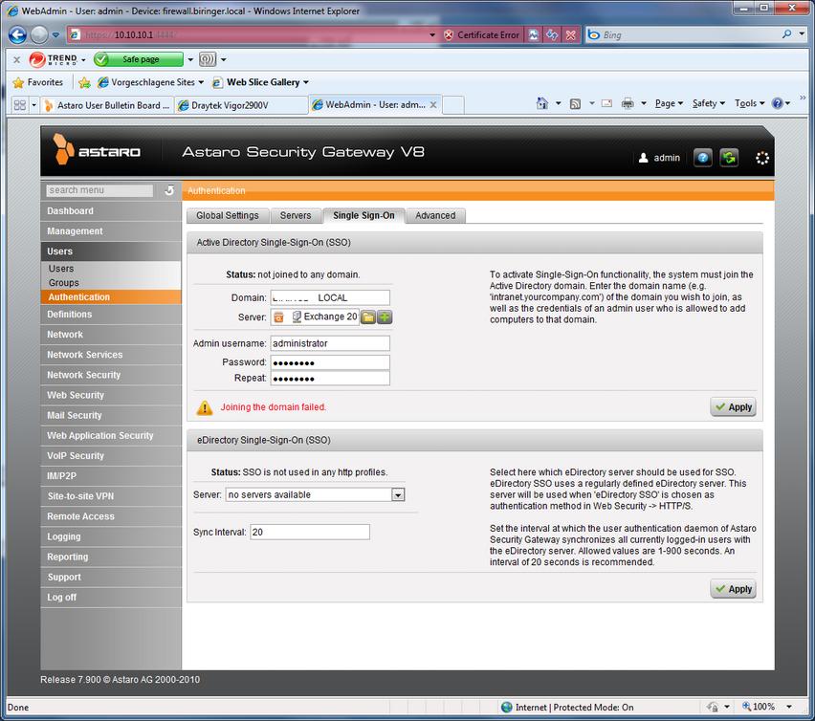
Task: Switch to Astaro User Bulletin Board tab
Action: [x=107, y=105]
